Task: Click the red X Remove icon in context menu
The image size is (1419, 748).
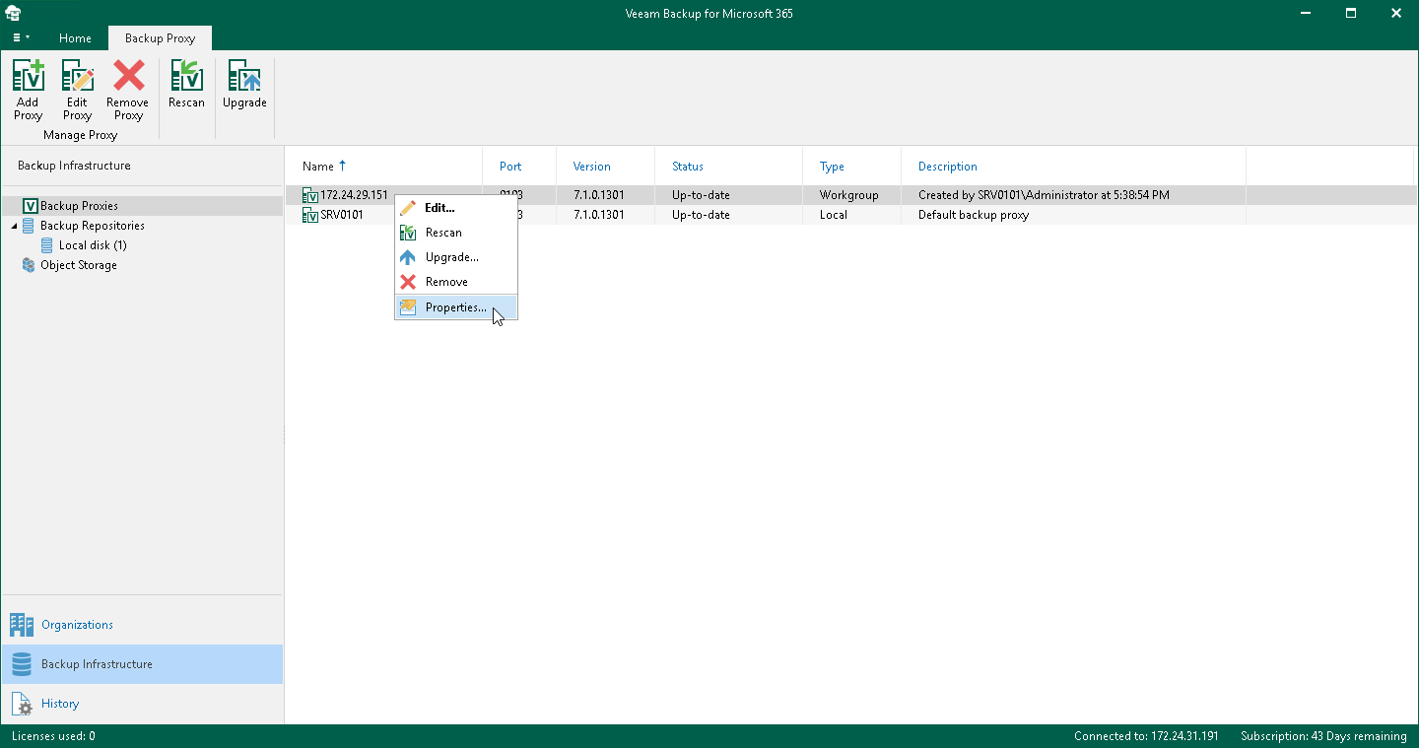Action: [x=408, y=282]
